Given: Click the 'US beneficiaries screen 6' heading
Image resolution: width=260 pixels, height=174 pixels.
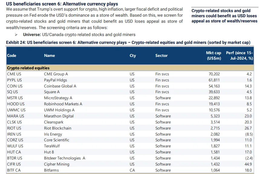Looking at the screenshot, I should coord(62,4).
